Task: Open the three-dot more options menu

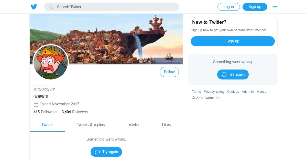Action: [x=275, y=7]
